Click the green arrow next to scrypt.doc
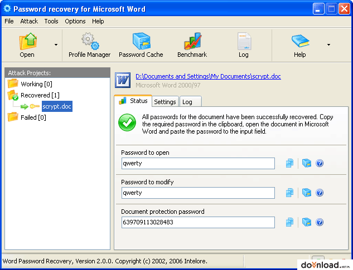The width and height of the screenshot is (353, 270). (25, 106)
